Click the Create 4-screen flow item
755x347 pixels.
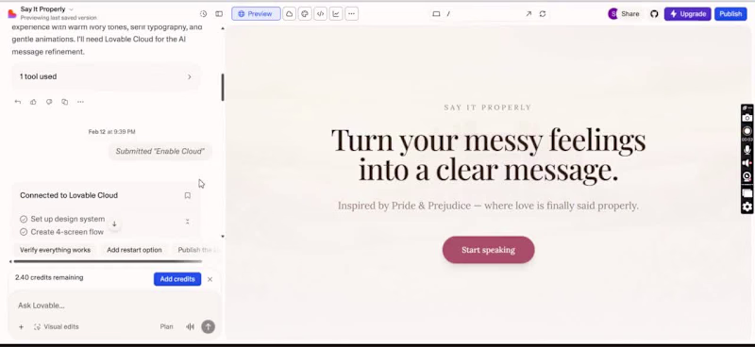click(62, 232)
